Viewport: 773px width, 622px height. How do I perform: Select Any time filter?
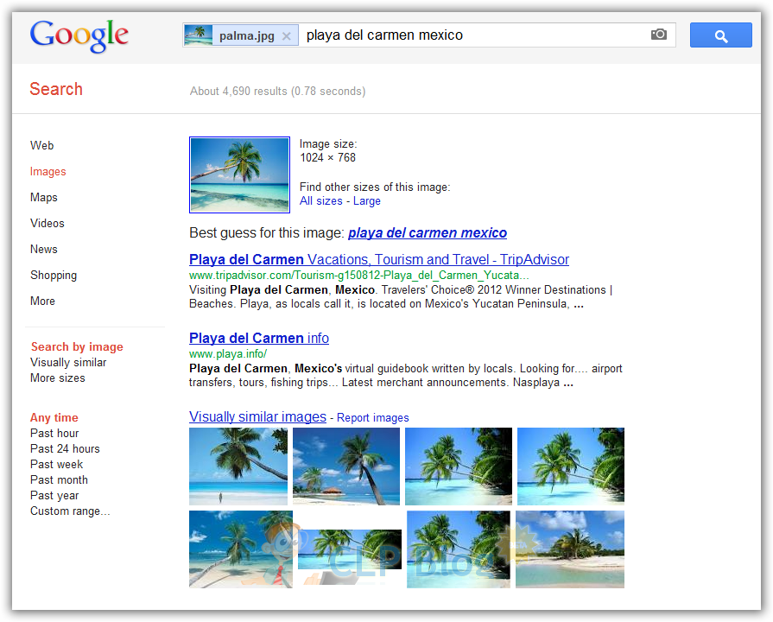pos(54,418)
